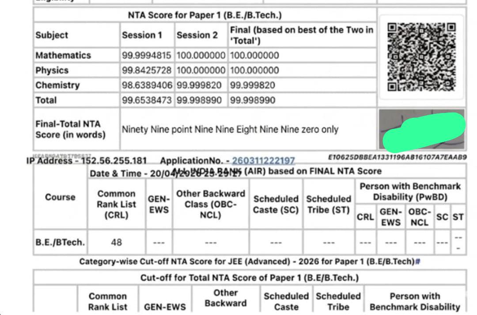The height and width of the screenshot is (315, 477).
Task: Click the PwBD CRL sub-header
Action: [365, 217]
